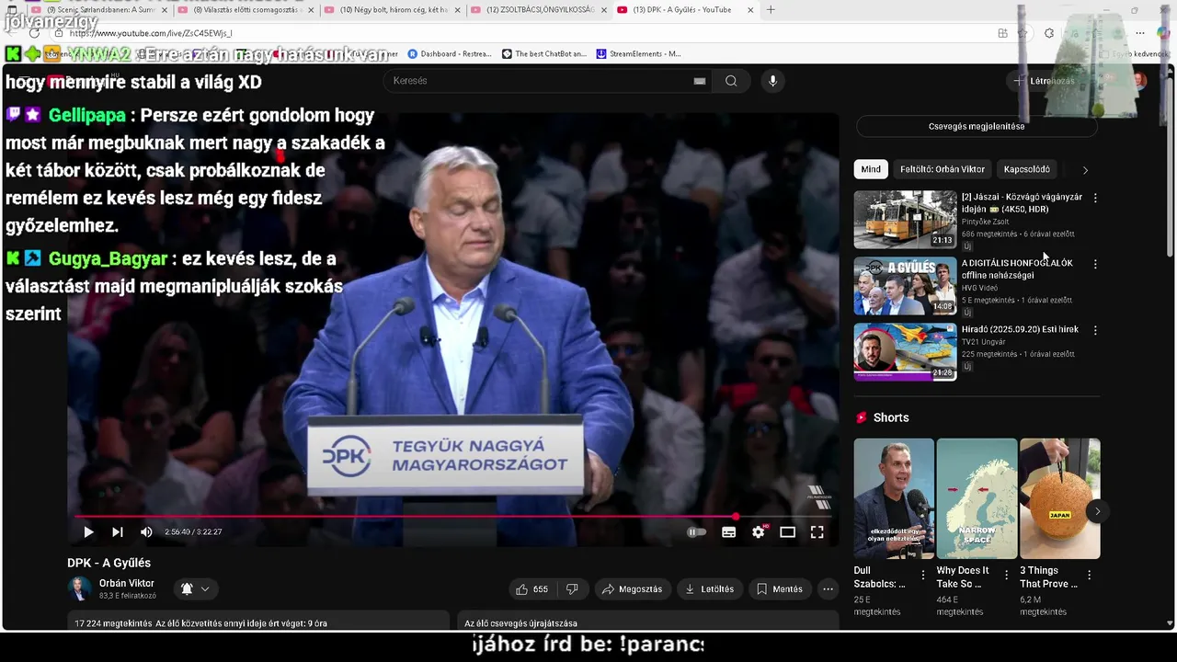Like the video with 655 likes
1177x662 pixels.
coord(532,589)
